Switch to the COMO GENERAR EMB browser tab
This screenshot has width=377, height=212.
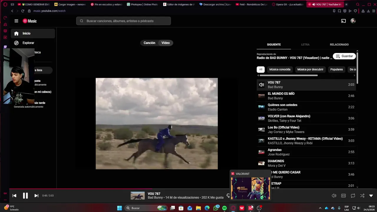(34, 4)
